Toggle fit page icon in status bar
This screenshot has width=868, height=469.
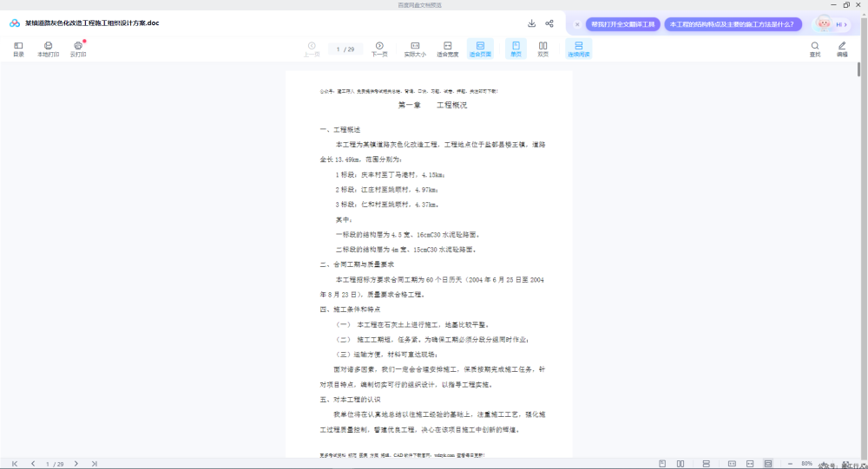click(x=768, y=464)
